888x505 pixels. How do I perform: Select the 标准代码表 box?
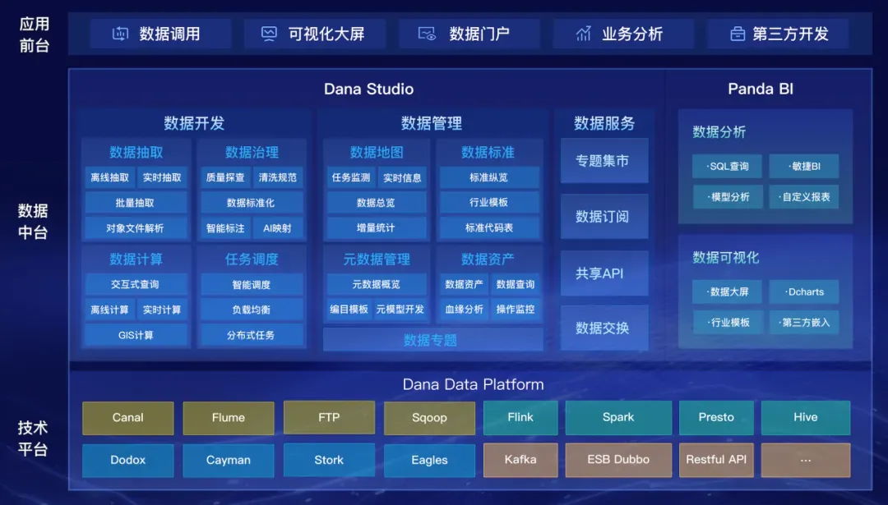489,228
